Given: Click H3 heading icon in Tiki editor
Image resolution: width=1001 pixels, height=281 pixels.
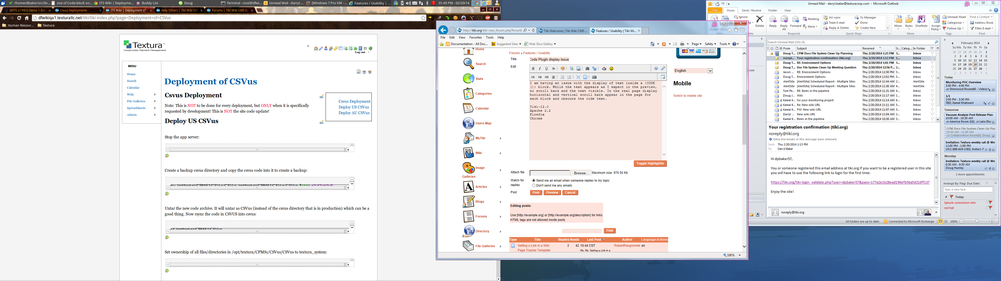Looking at the screenshot, I should click(547, 77).
